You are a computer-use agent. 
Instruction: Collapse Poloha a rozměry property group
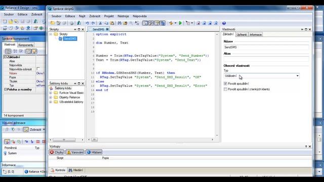pyautogui.click(x=6, y=89)
